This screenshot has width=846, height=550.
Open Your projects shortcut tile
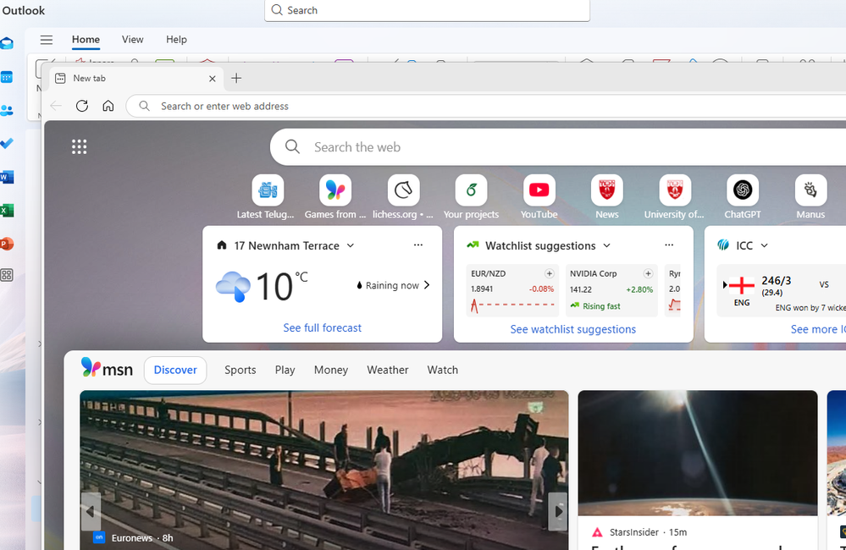[471, 197]
